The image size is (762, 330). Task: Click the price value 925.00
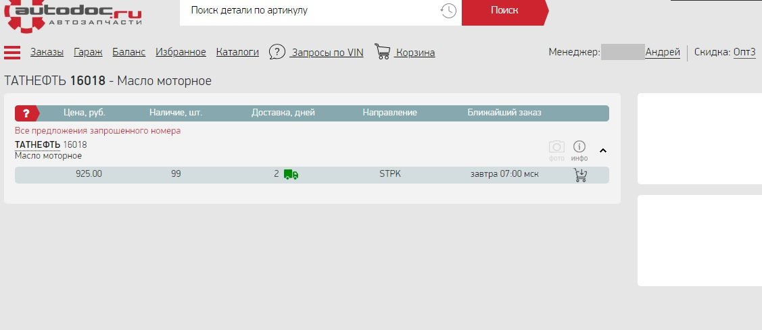click(89, 173)
